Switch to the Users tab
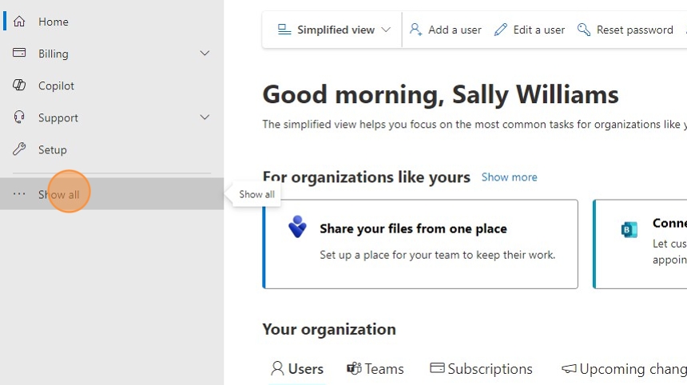The image size is (687, 385). coord(297,369)
